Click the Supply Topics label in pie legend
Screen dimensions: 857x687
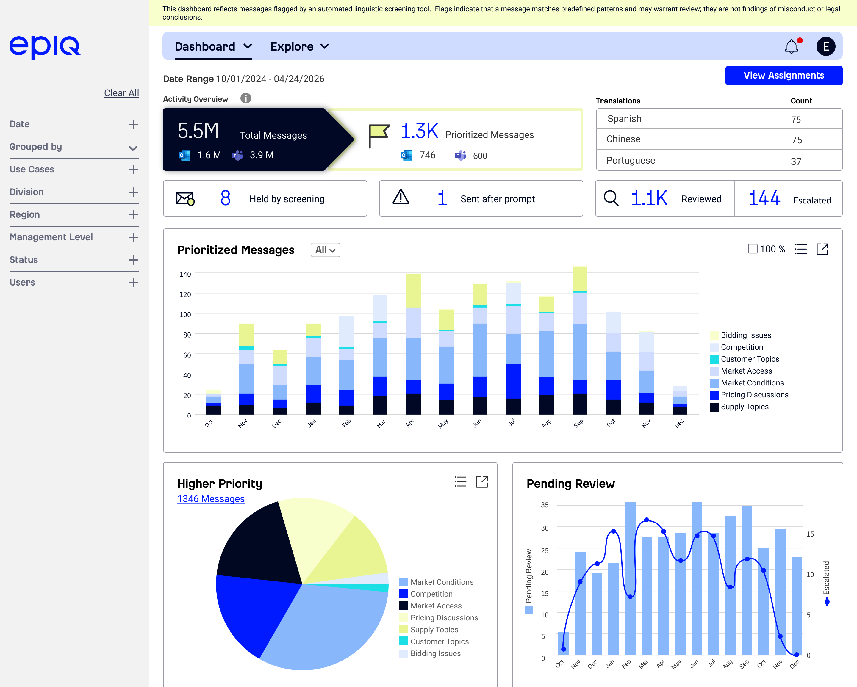[x=434, y=630]
